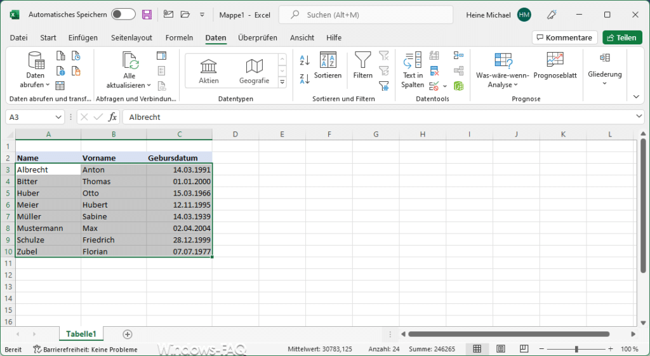Screen dimensions: 650x356
Task: Click the existing connections icon
Action: pos(76,71)
